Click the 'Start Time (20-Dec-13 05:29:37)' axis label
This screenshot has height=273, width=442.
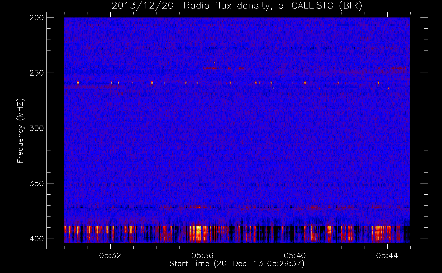pos(237,264)
